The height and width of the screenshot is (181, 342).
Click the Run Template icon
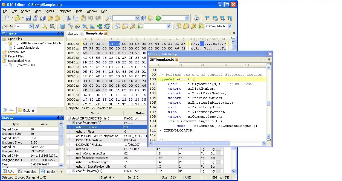click(x=201, y=26)
